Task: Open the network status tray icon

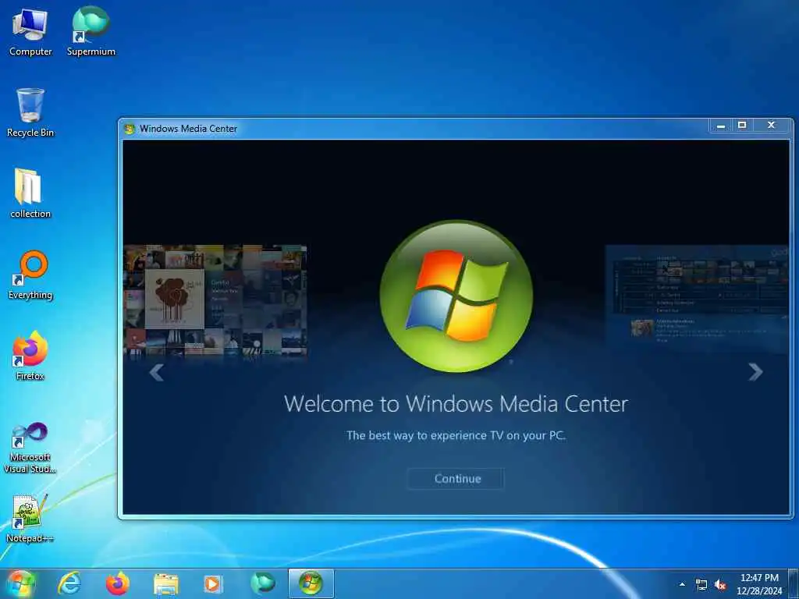Action: coord(701,585)
